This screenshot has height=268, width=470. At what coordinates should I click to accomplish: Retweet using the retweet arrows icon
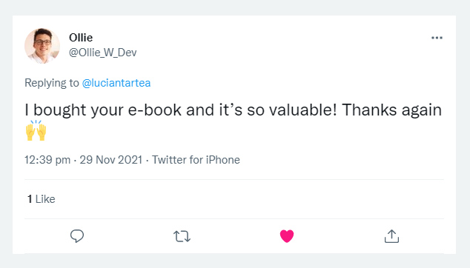coord(182,236)
